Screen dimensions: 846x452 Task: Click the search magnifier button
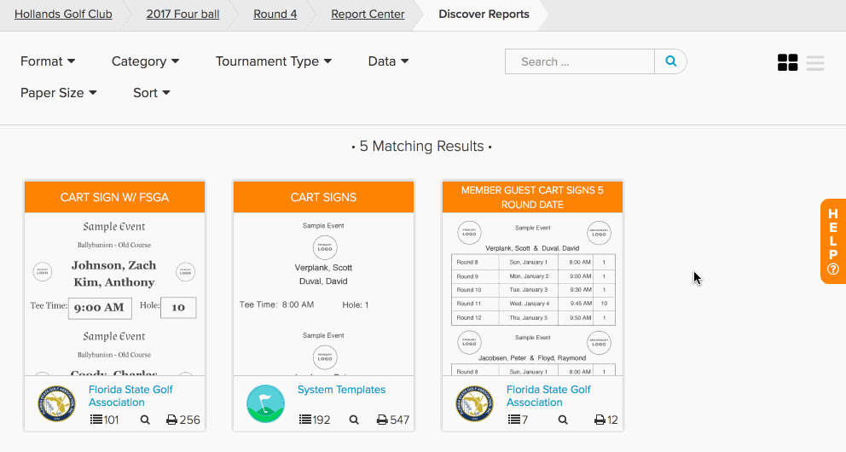(670, 61)
